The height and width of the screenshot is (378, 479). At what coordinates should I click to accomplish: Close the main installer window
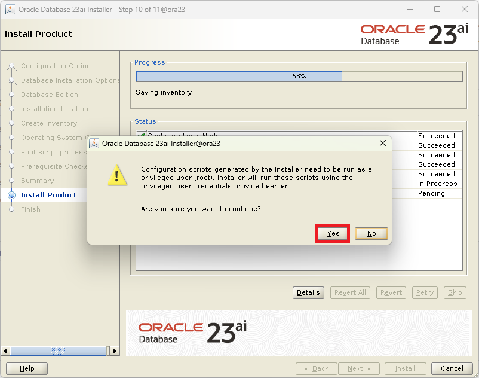click(x=465, y=9)
